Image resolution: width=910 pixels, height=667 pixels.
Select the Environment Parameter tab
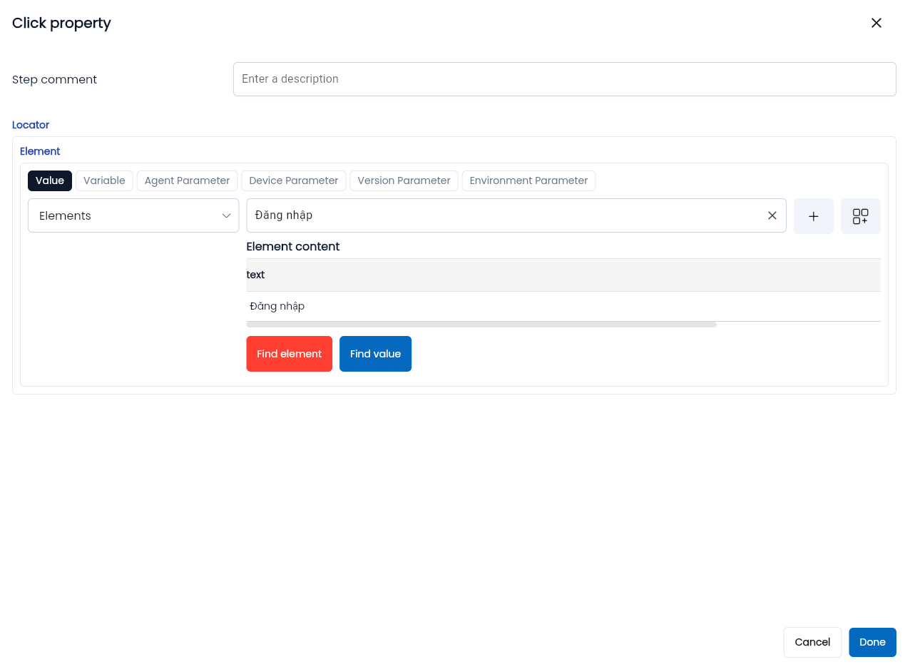528,180
